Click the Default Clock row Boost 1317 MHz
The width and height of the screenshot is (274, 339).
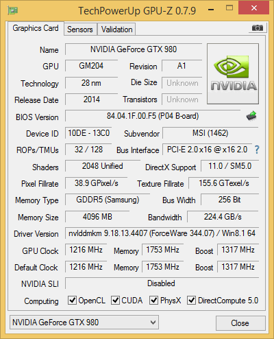tap(238, 267)
